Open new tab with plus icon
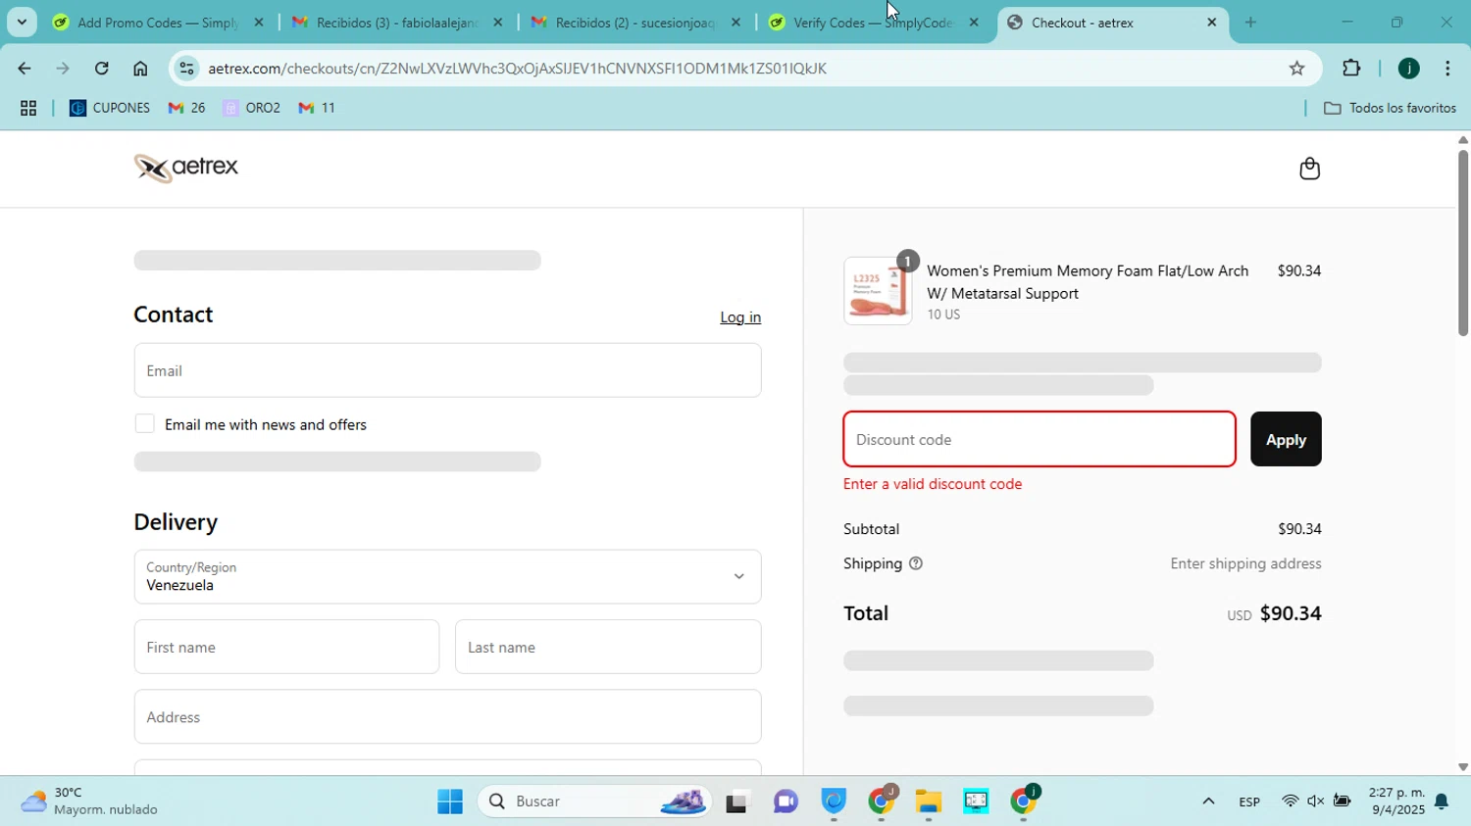1471x826 pixels. (1250, 23)
